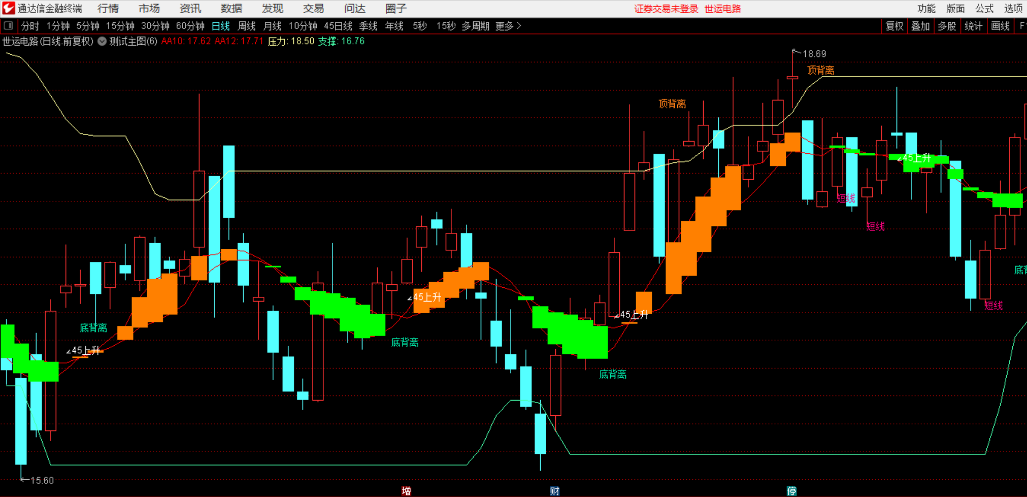Open the 公式 menu

point(984,9)
